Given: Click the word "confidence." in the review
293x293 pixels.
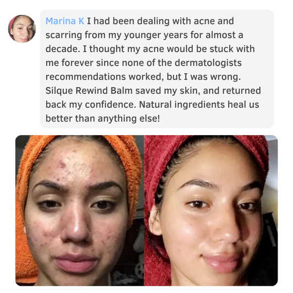Looking at the screenshot, I should 110,104.
